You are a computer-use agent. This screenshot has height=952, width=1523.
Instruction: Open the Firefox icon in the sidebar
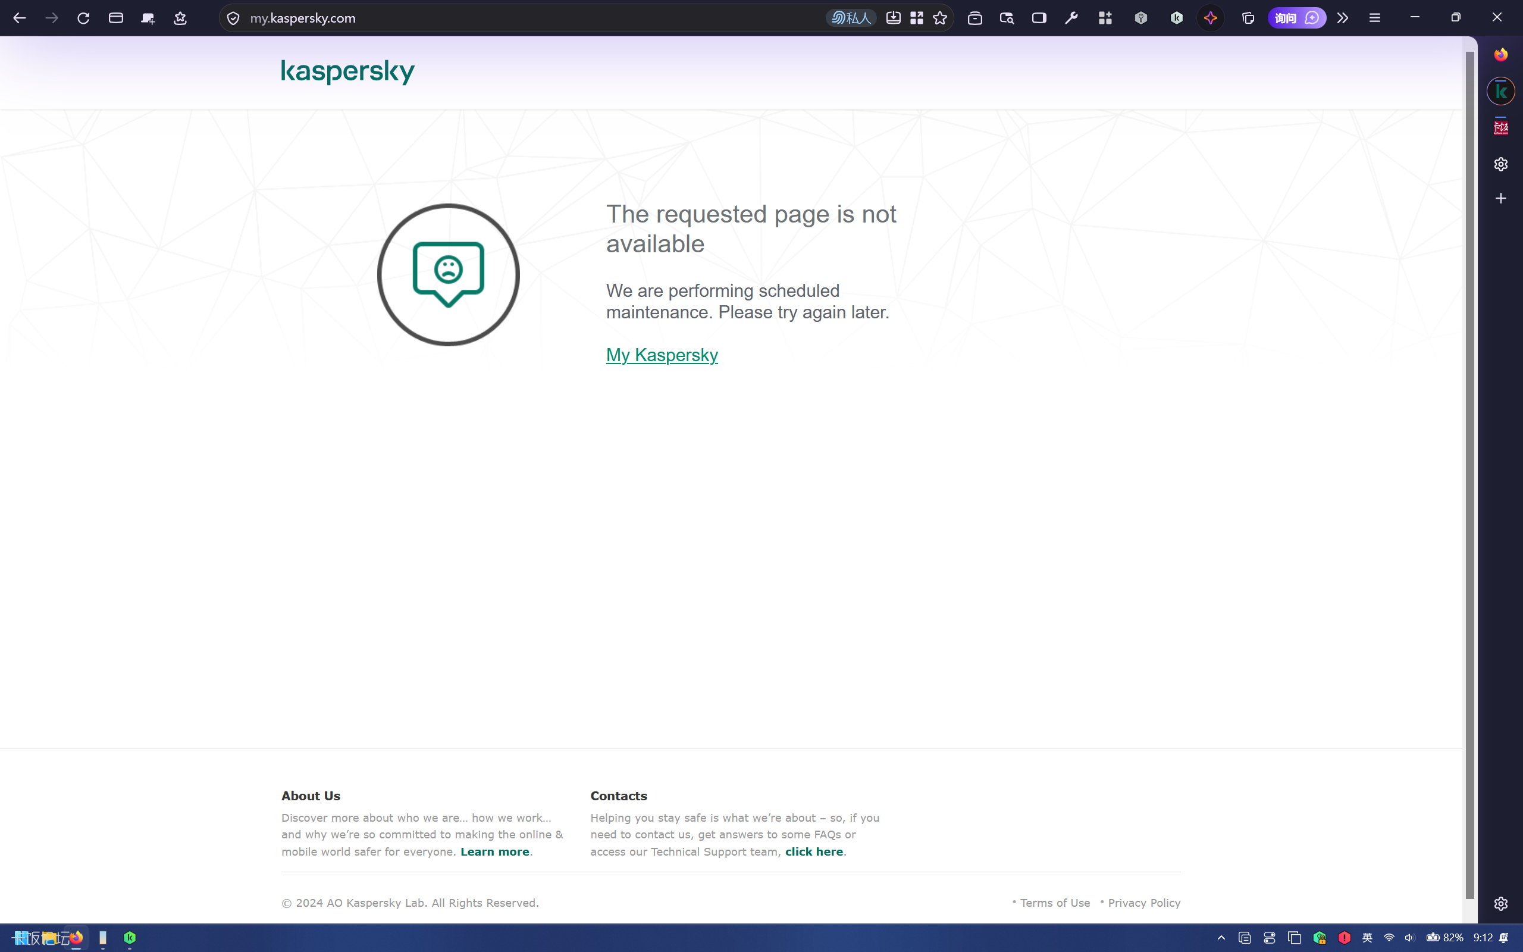click(x=1500, y=55)
